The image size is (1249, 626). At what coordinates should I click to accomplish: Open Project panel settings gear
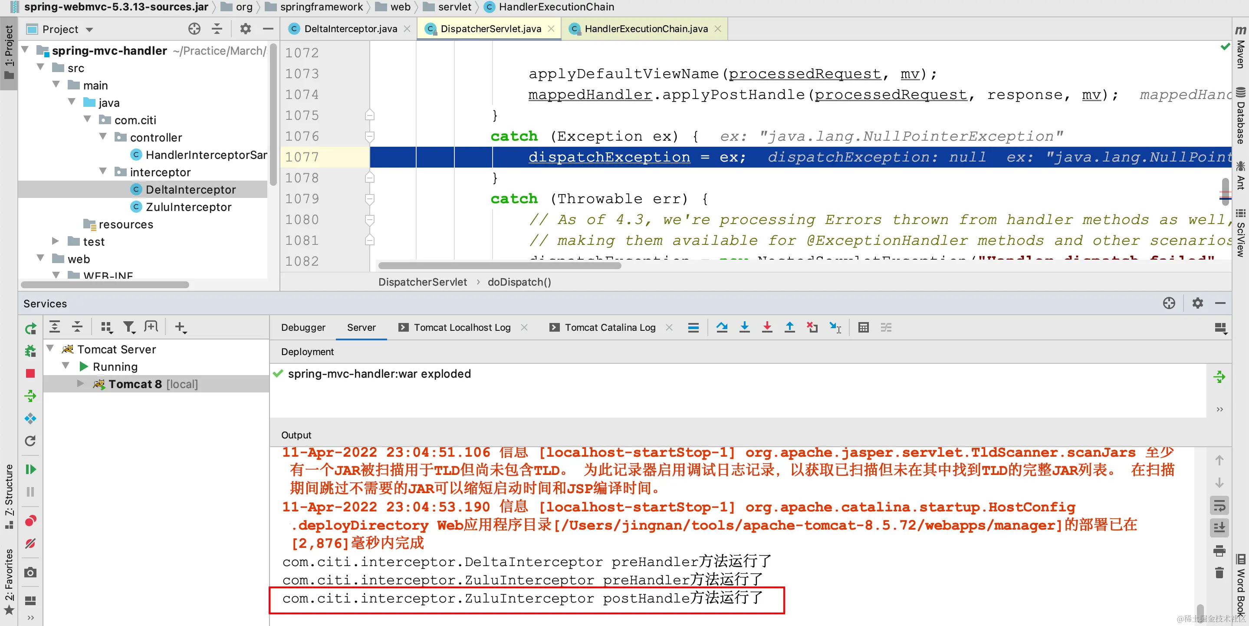coord(245,29)
